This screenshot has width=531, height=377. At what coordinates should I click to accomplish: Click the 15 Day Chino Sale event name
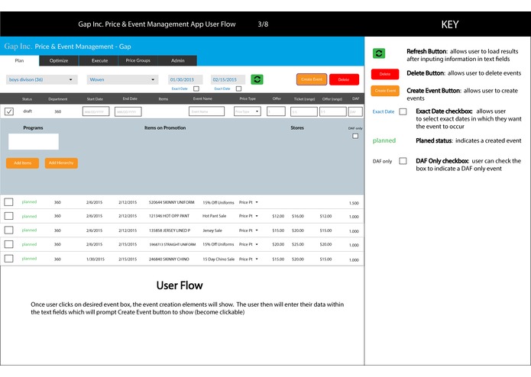click(219, 259)
